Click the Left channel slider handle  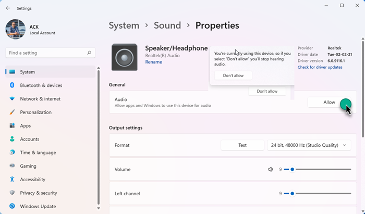pos(292,194)
